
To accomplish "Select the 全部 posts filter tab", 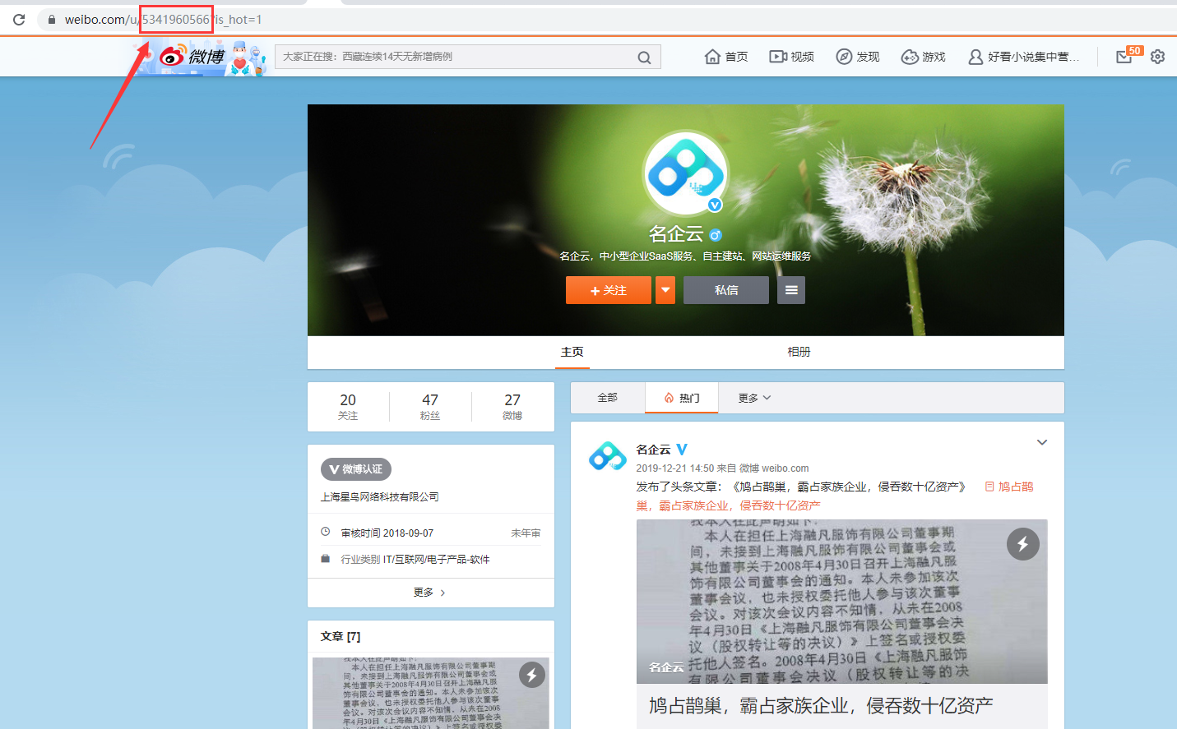I will pyautogui.click(x=608, y=398).
